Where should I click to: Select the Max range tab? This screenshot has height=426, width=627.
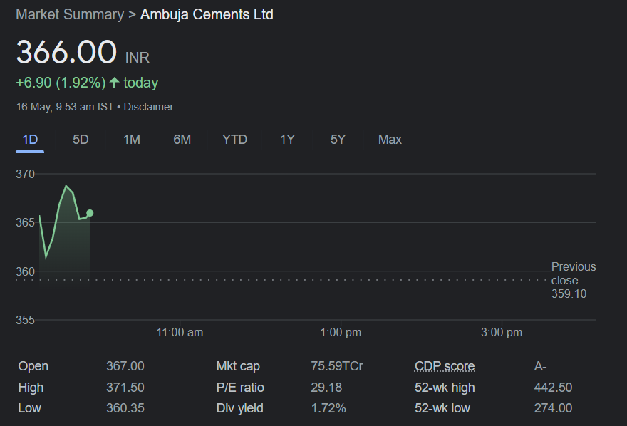390,140
